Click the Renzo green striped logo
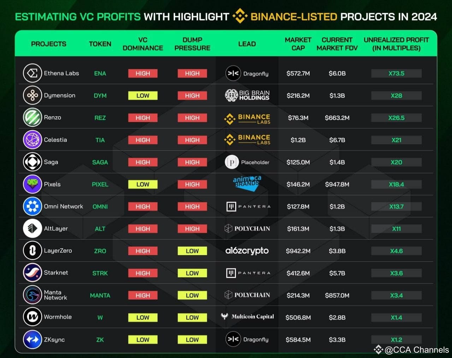The image size is (452, 358). tap(32, 117)
